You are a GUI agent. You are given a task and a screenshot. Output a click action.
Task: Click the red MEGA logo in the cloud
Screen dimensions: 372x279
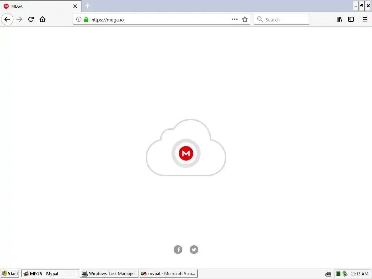point(186,153)
